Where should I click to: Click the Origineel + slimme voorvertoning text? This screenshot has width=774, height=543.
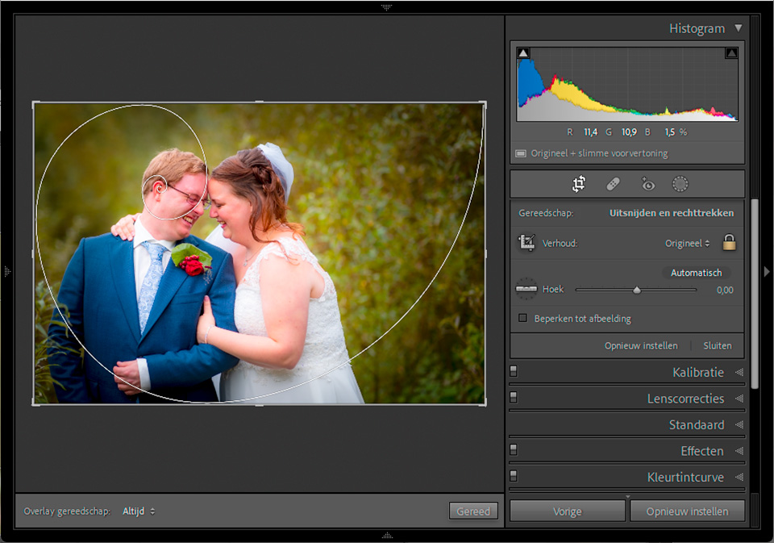click(x=599, y=153)
